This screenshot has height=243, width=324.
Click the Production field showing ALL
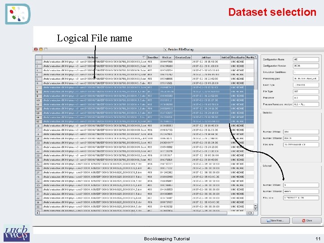click(306, 98)
